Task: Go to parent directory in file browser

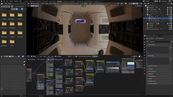Action: click(7, 6)
